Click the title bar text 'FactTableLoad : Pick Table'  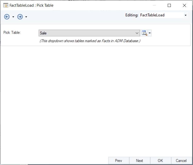pos(31,5)
